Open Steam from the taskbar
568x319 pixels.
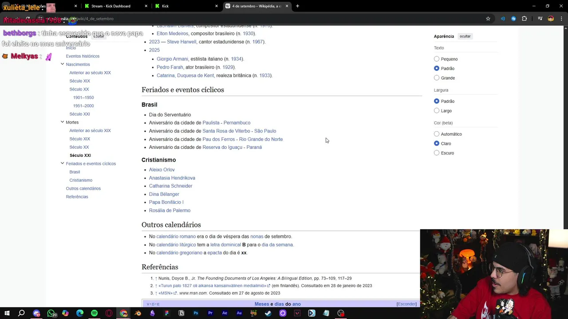click(268, 313)
